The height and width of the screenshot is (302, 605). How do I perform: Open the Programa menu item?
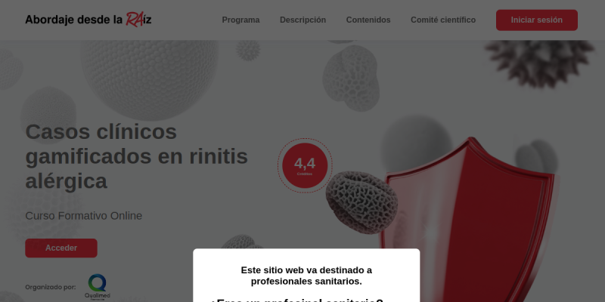pyautogui.click(x=240, y=20)
